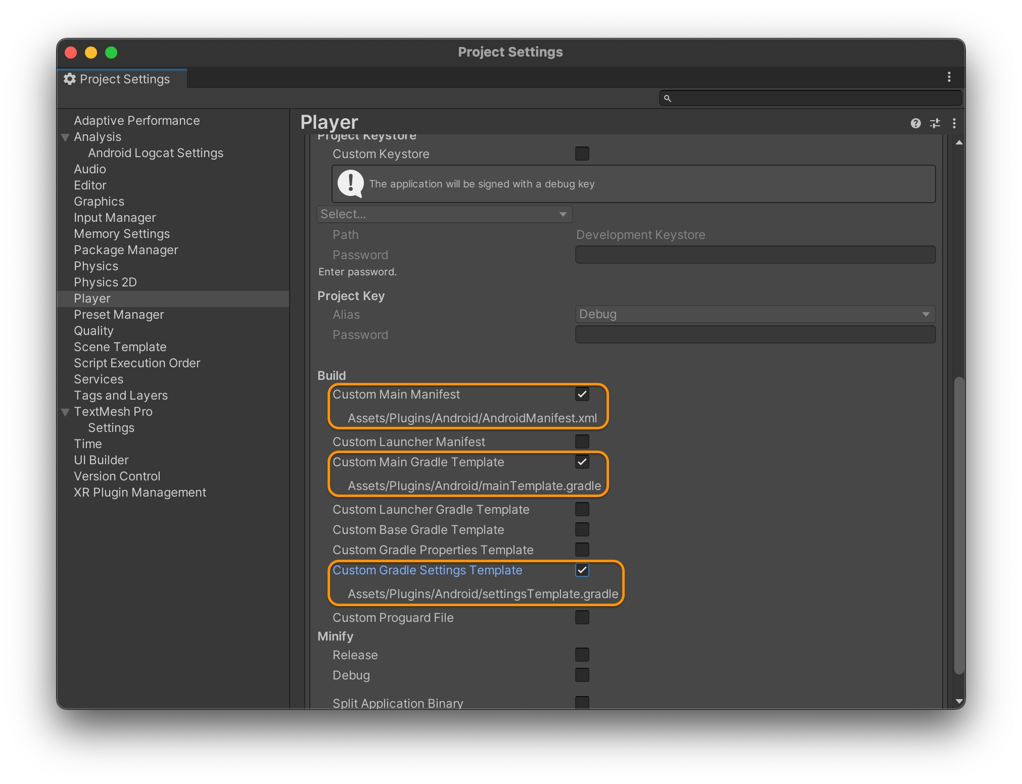This screenshot has height=784, width=1022.
Task: Click the scroll up arrow
Action: pos(958,143)
